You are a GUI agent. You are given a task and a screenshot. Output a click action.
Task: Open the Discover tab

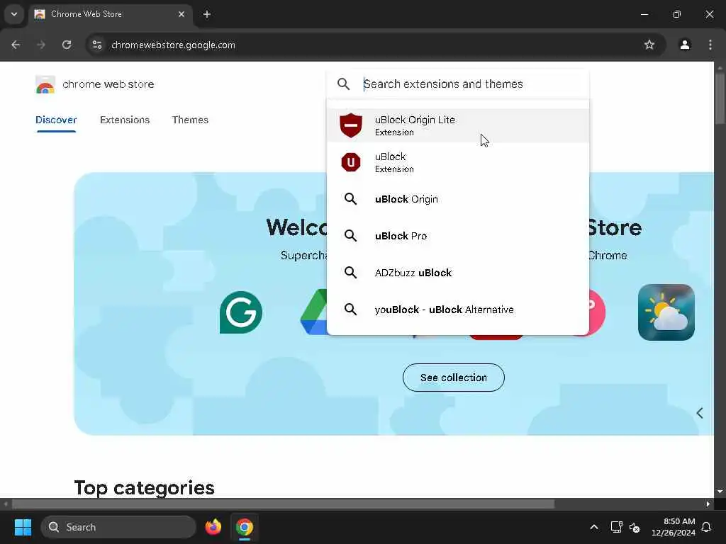(x=56, y=120)
